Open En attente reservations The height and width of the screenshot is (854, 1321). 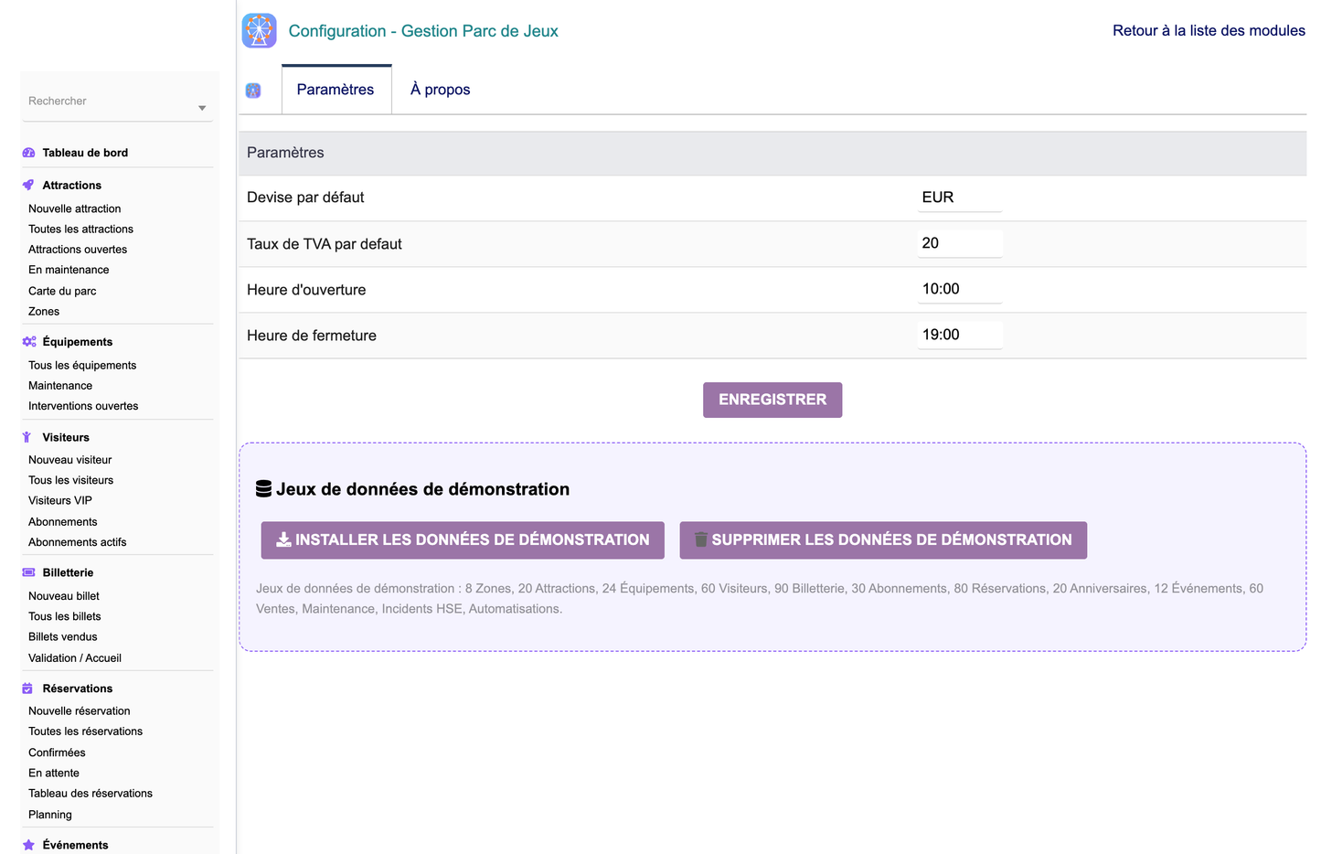[x=54, y=774]
